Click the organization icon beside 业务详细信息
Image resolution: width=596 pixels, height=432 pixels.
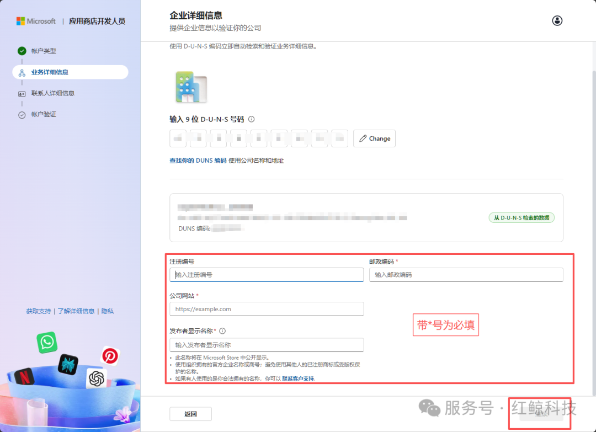[22, 73]
